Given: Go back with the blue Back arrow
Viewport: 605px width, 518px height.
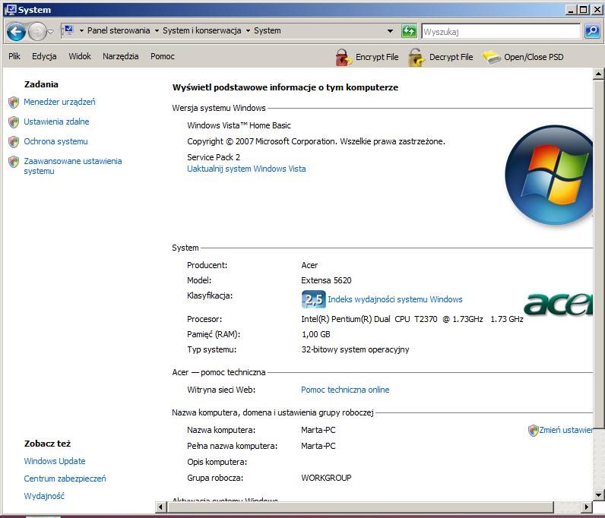Looking at the screenshot, I should [16, 31].
